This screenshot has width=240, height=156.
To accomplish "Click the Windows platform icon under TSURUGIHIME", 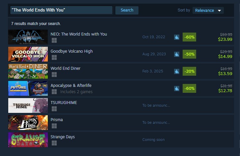I will (54, 109).
